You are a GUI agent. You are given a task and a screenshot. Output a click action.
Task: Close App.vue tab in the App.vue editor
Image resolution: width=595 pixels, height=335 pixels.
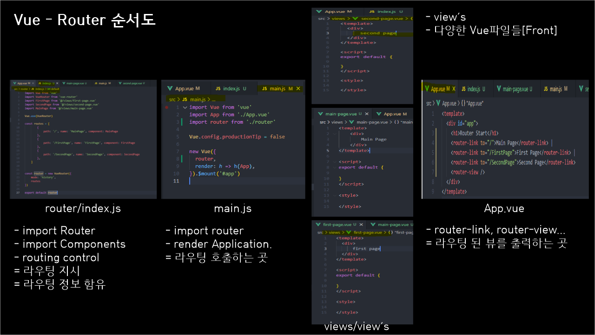coord(454,89)
